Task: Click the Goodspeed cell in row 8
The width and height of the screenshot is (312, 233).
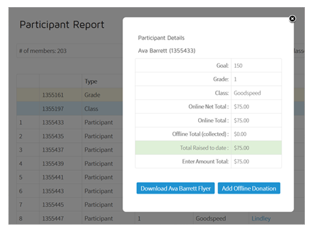Action: click(211, 218)
